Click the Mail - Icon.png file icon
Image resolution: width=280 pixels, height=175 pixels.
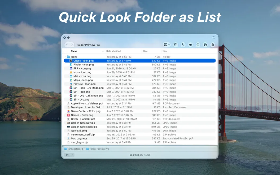pyautogui.click(x=71, y=76)
